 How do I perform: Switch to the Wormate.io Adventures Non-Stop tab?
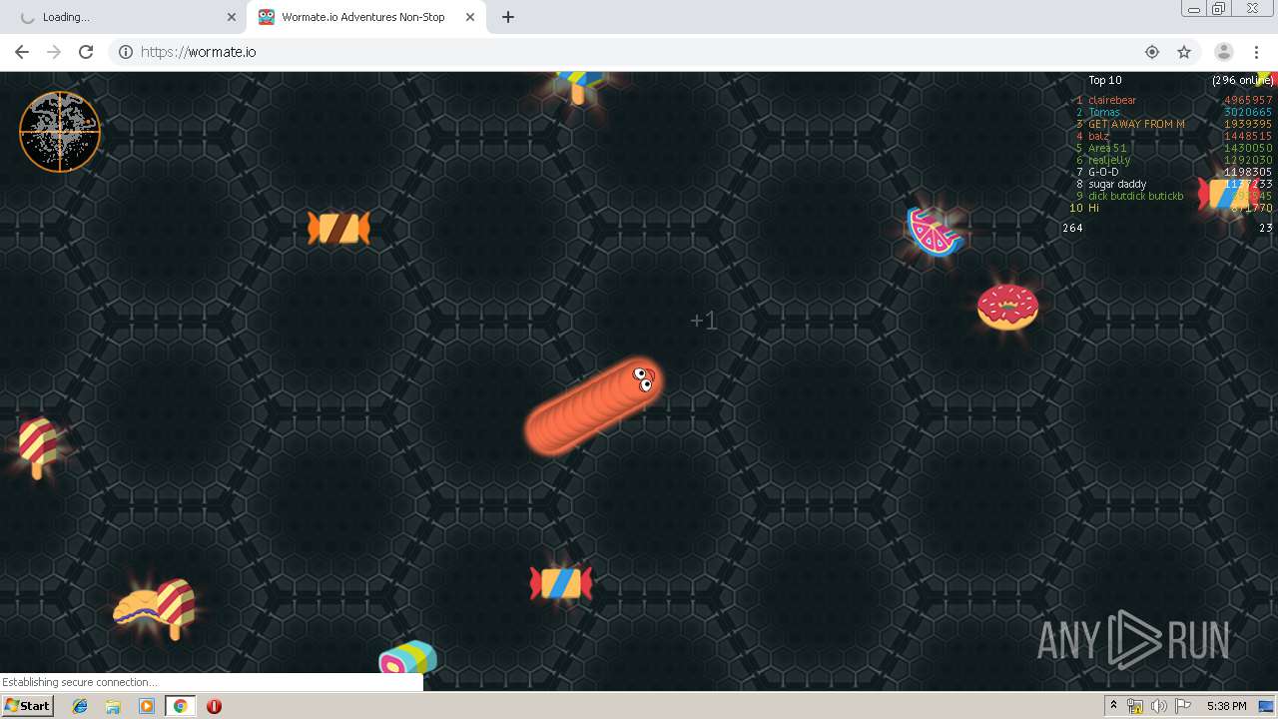coord(366,17)
